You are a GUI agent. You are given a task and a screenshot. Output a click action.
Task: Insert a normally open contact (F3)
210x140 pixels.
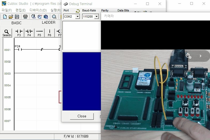(19, 33)
